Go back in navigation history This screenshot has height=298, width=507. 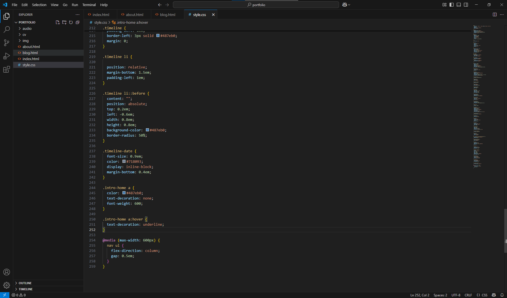160,5
